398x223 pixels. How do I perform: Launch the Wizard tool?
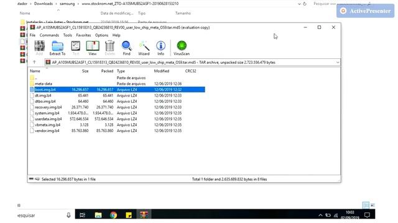(144, 48)
